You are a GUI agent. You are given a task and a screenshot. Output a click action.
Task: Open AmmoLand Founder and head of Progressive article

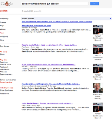tap(51, 84)
